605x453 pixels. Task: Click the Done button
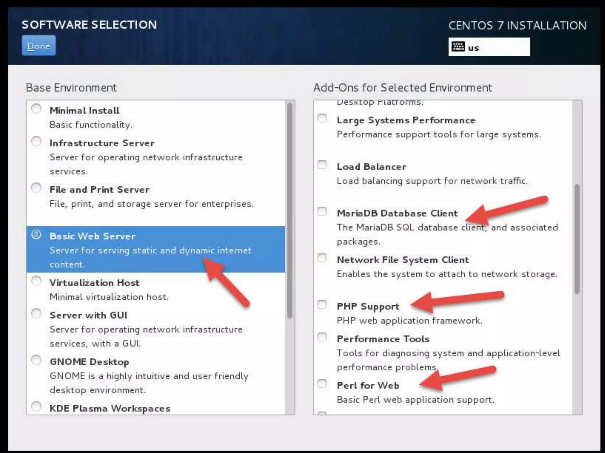point(38,46)
